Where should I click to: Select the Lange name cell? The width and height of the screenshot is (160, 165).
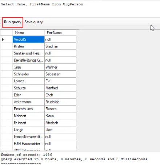coord(29,130)
